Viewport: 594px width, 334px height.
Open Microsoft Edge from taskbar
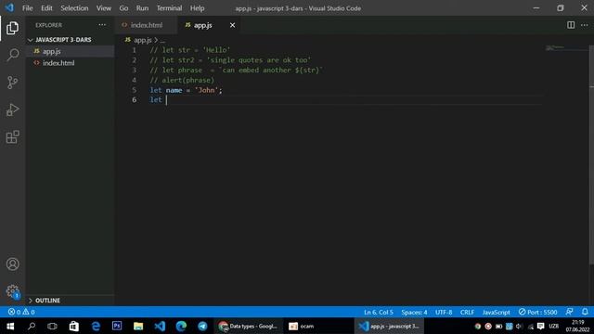tap(181, 326)
